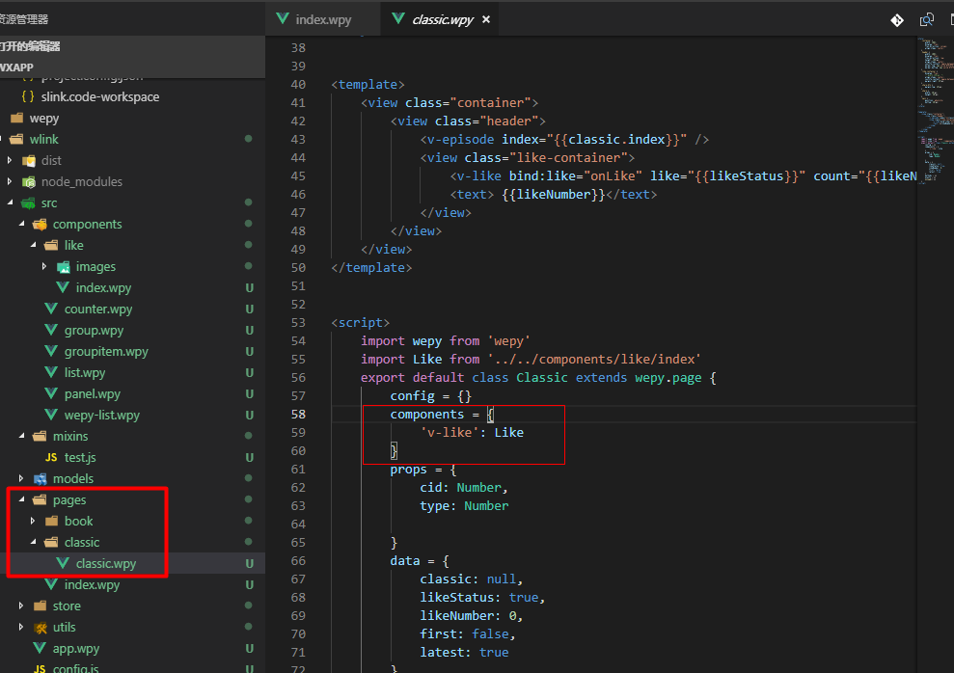The width and height of the screenshot is (954, 673).
Task: Expand the images folder arrow
Action: coord(44,266)
